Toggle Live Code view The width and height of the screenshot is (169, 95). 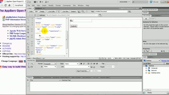click(51, 12)
